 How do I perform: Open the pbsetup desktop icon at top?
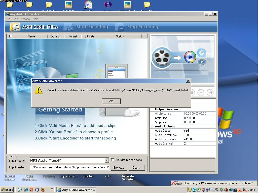pyautogui.click(x=108, y=5)
